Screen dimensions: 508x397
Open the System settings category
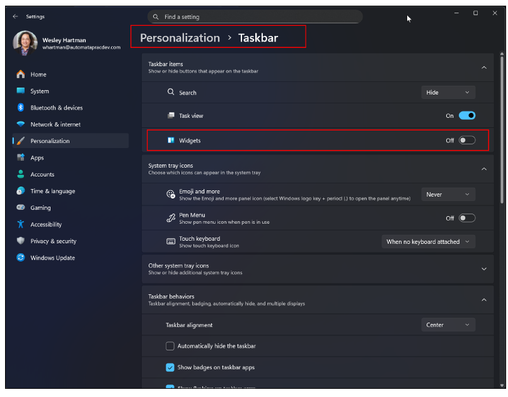[40, 91]
